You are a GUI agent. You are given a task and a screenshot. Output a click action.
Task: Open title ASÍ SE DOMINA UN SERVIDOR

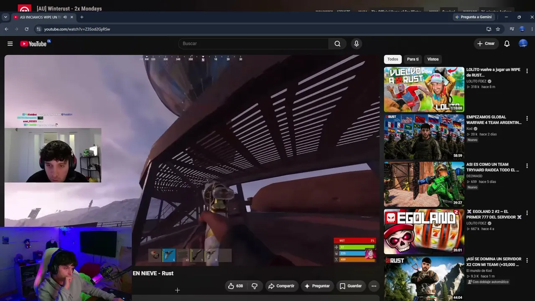point(494,262)
